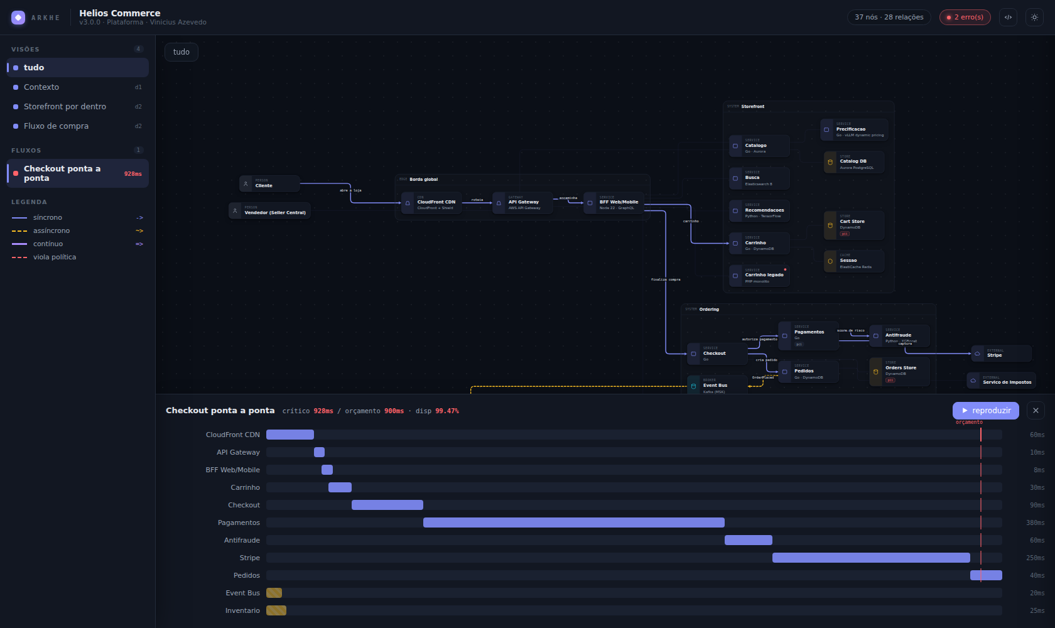The width and height of the screenshot is (1055, 628).
Task: Click the Stripe 250ms timeline bar
Action: click(x=871, y=558)
